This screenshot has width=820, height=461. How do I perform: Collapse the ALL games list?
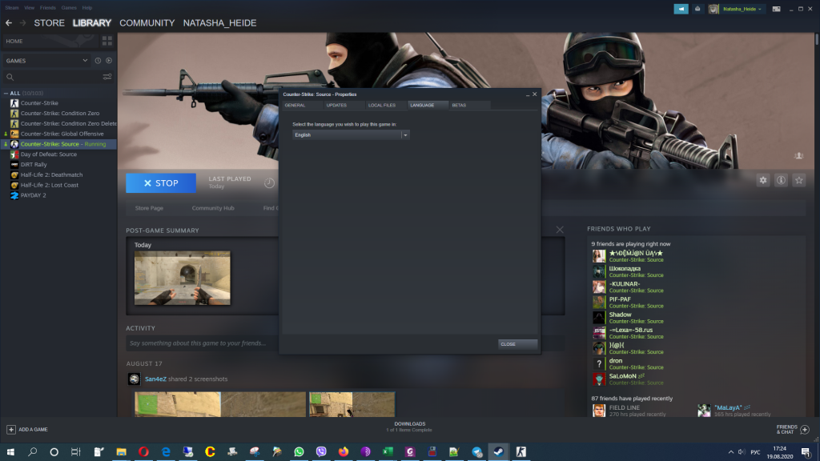[x=6, y=93]
